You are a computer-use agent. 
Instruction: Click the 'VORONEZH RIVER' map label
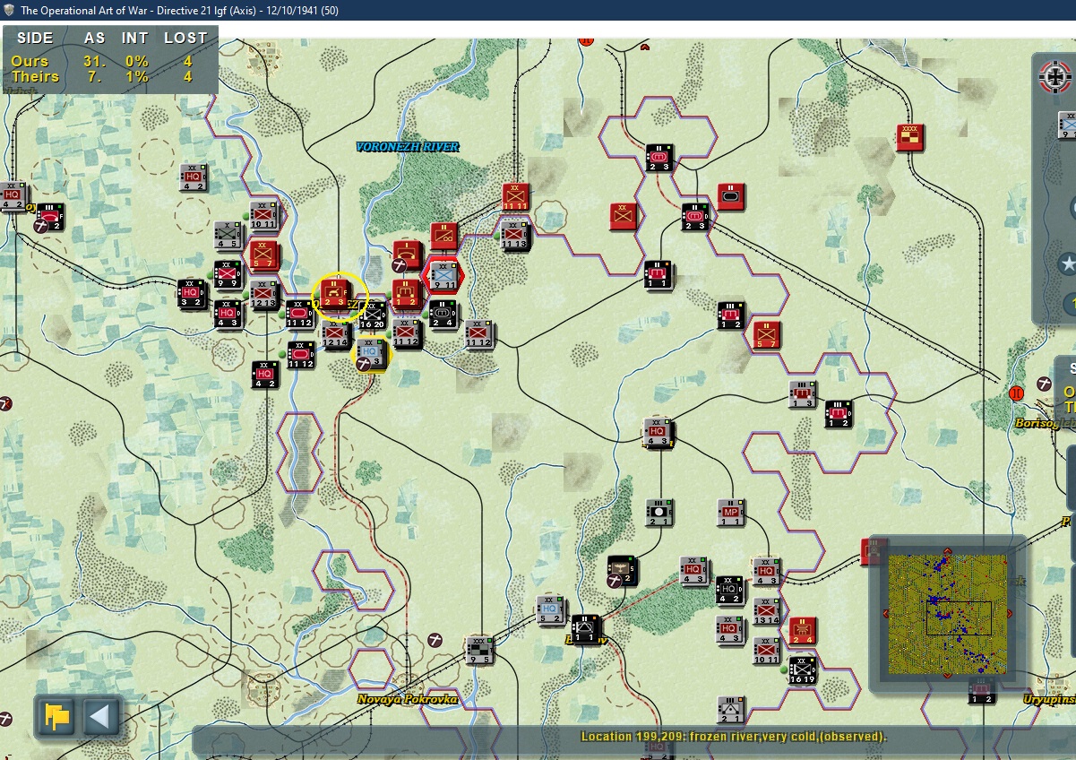(x=407, y=147)
